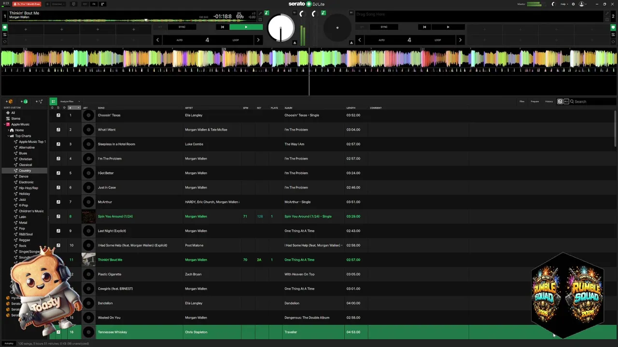
Task: Select the cue points pad mode on deck 1
Action: tap(5, 27)
